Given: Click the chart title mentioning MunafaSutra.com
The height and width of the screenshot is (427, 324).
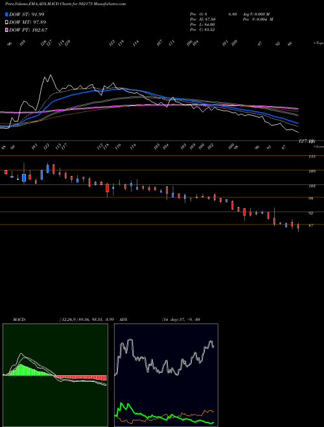Looking at the screenshot, I should tap(65, 4).
